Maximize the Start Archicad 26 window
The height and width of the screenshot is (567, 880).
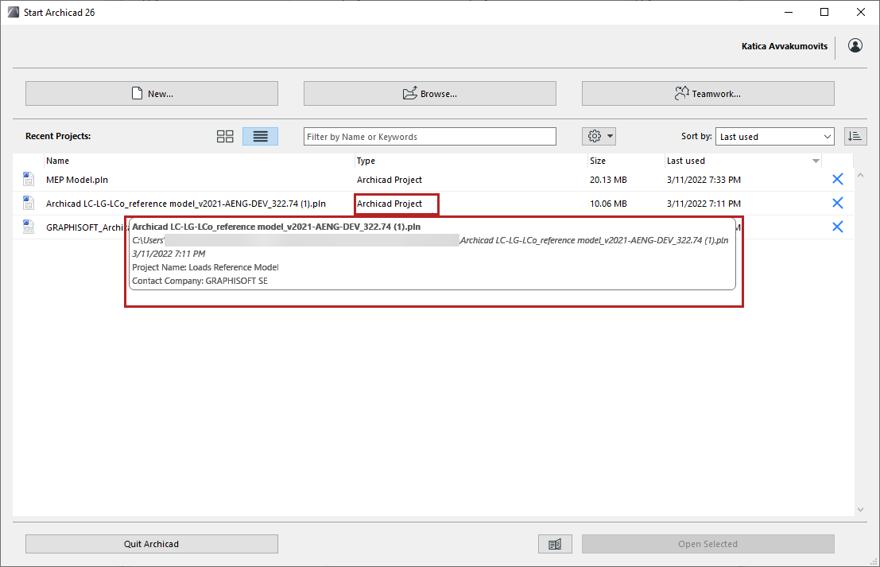pyautogui.click(x=824, y=12)
